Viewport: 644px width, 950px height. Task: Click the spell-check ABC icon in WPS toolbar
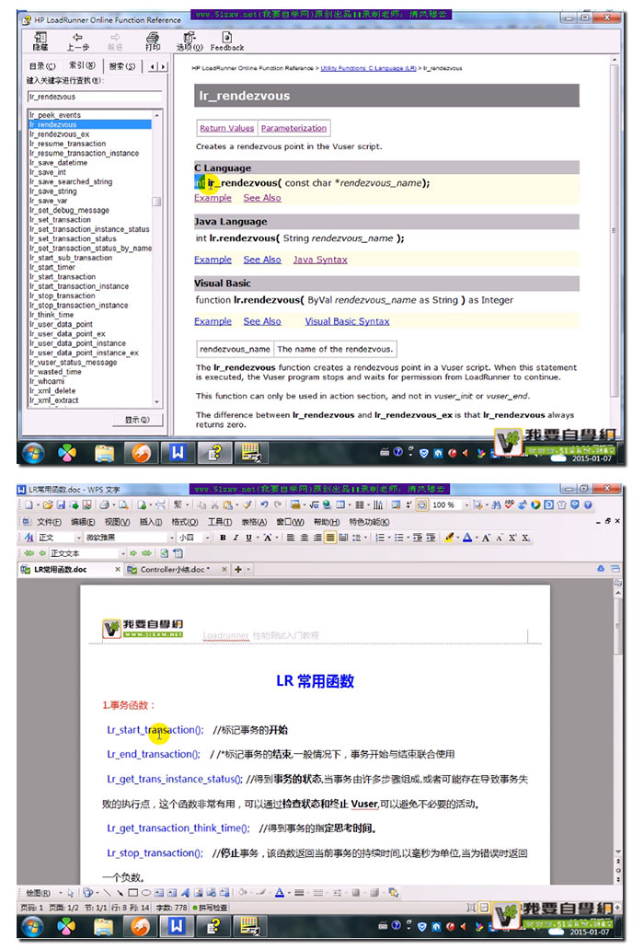click(x=510, y=504)
